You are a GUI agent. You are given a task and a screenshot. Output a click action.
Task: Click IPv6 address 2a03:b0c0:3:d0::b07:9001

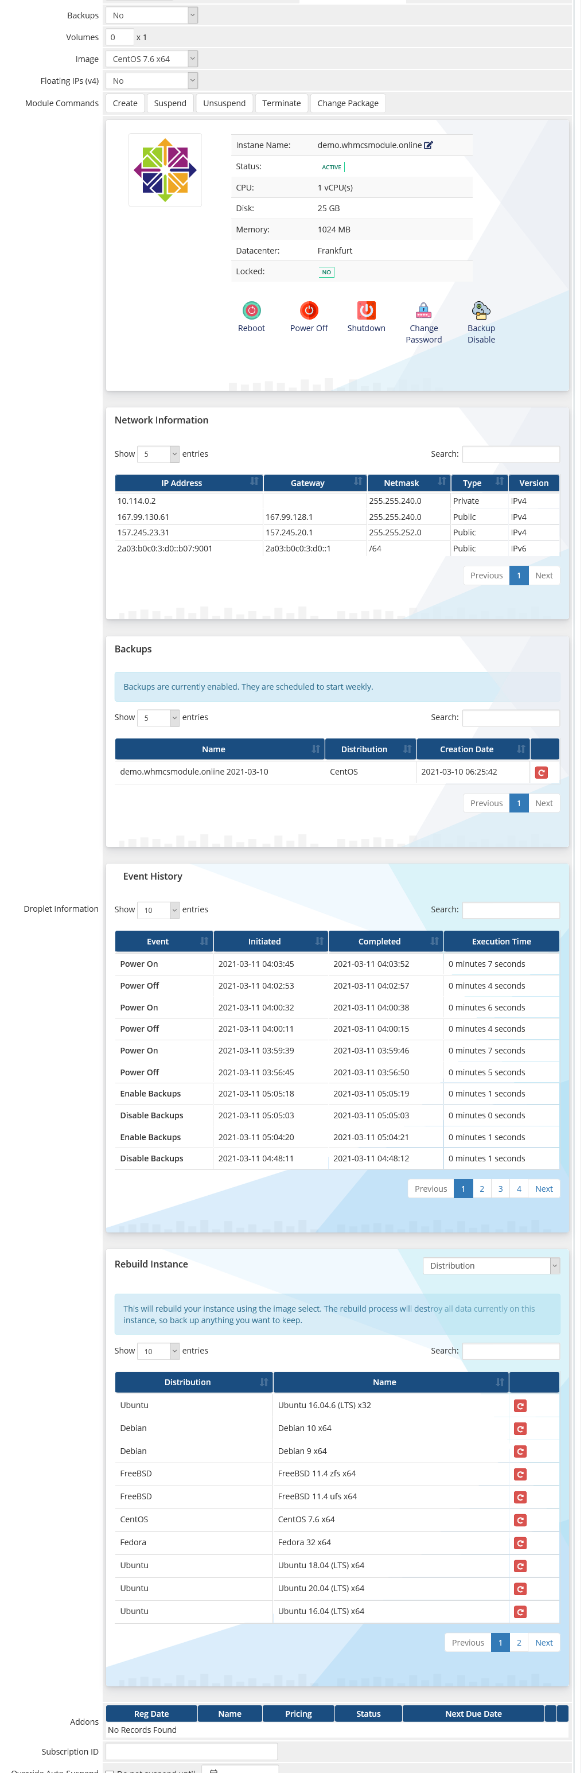pos(165,549)
